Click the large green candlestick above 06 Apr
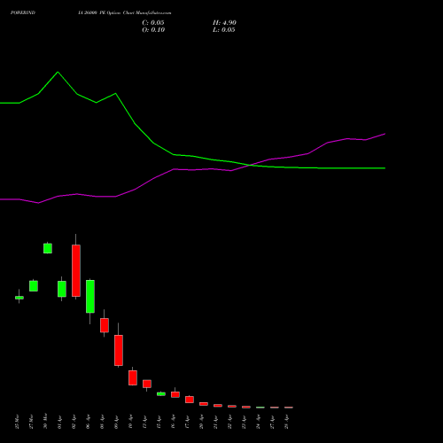The height and width of the screenshot is (443, 443). [90, 296]
